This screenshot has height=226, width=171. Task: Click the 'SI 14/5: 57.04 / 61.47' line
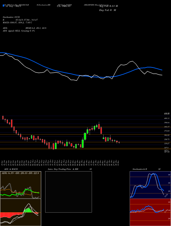pos(27,20)
